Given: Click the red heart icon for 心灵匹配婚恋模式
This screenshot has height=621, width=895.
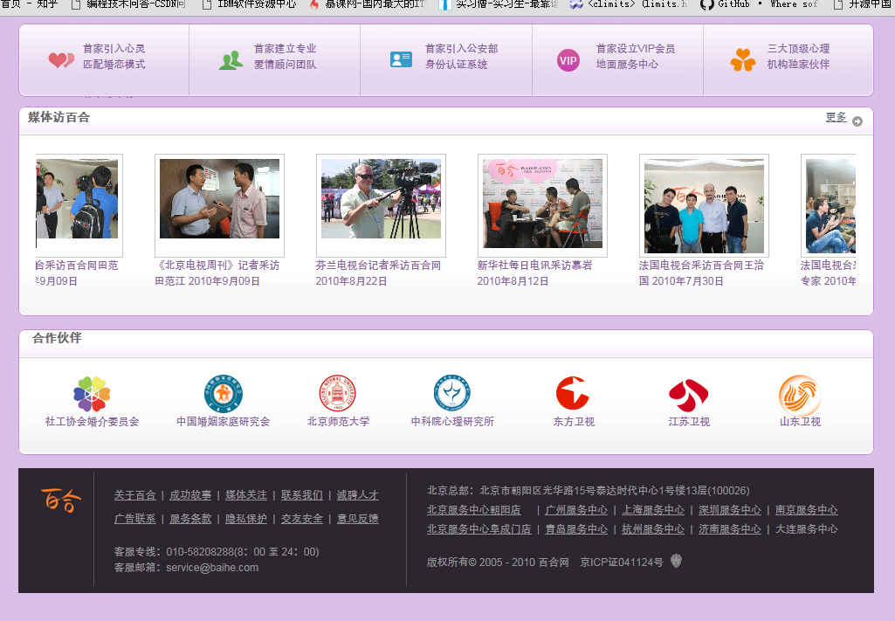Looking at the screenshot, I should [x=59, y=59].
